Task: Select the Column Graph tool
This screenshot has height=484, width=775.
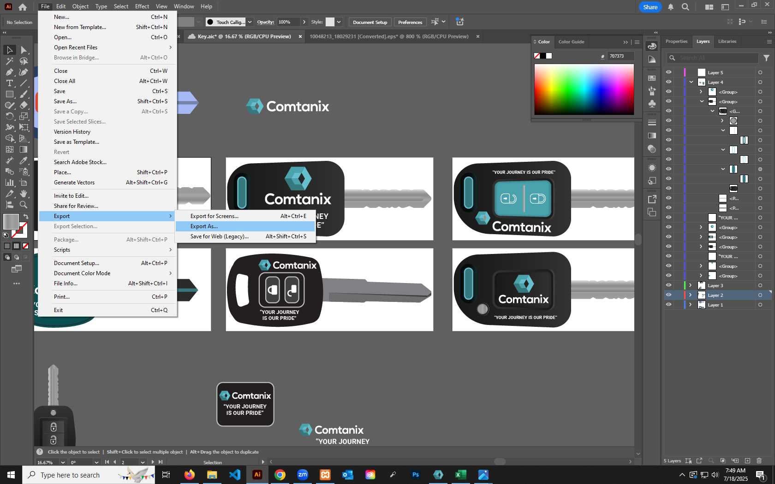Action: tap(9, 183)
